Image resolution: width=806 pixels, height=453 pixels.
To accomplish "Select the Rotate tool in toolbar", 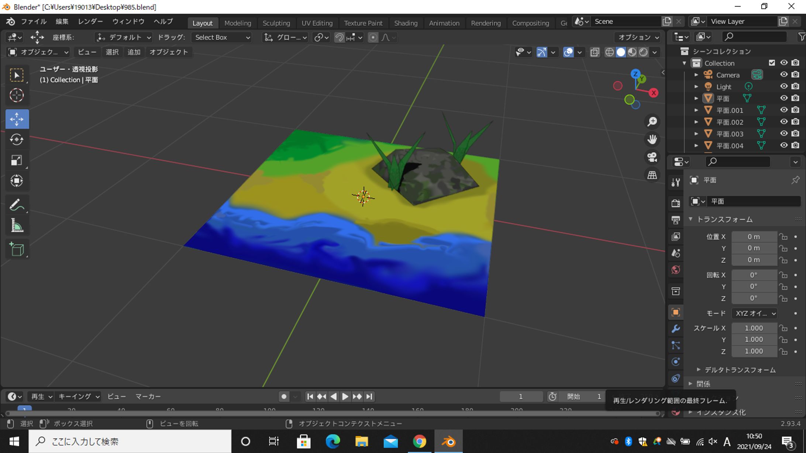I will [x=17, y=139].
